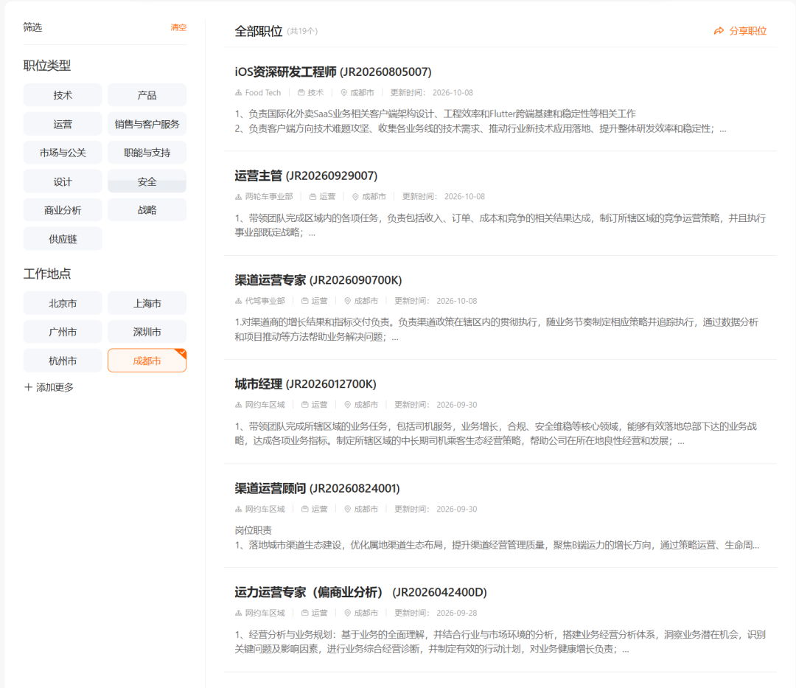
Task: Click the location pin in the 运营主管 row
Action: (355, 196)
